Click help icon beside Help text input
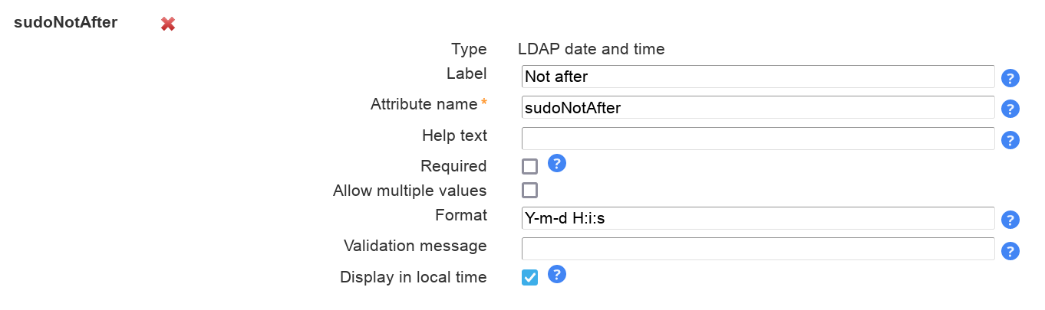This screenshot has height=310, width=1045. [x=1010, y=140]
